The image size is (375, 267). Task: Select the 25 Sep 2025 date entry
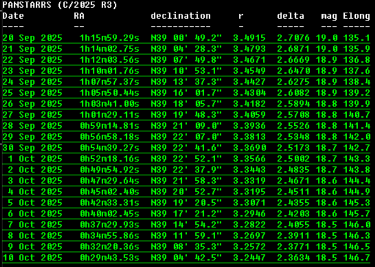(32, 93)
